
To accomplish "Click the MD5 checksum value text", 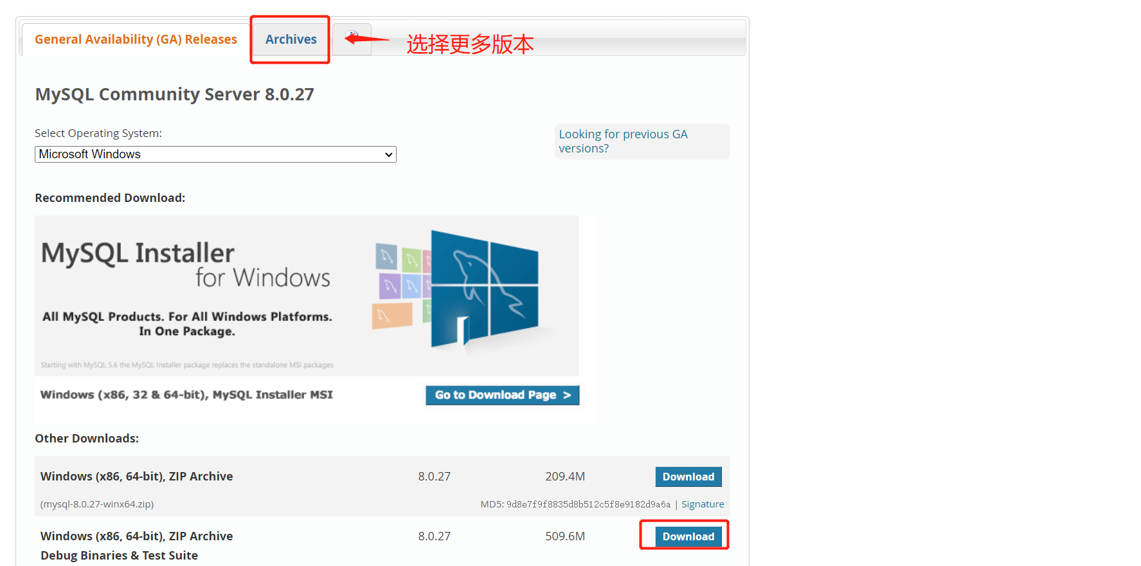I will coord(588,504).
